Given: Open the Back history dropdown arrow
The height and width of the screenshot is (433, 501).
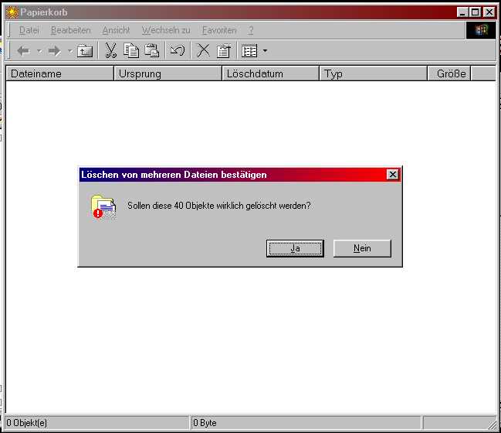Looking at the screenshot, I should click(39, 51).
